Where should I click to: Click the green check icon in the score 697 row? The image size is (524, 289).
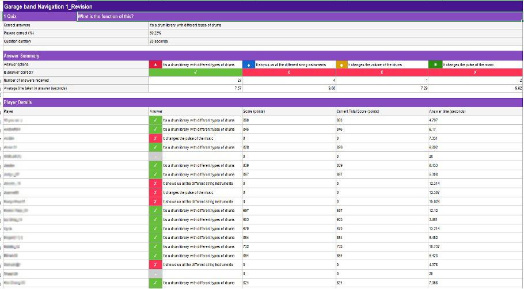tap(155, 211)
